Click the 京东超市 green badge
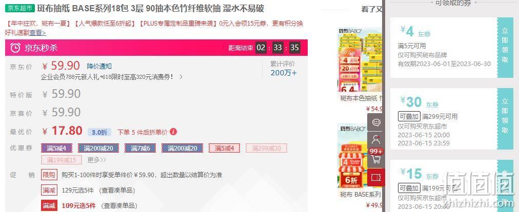Screen dimensions: 519x212 point(20,8)
